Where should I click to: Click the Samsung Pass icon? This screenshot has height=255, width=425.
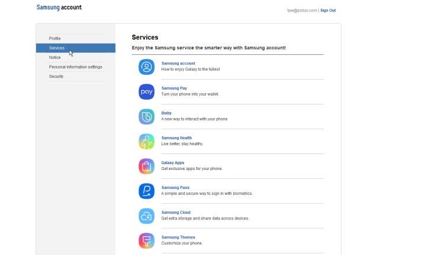tap(146, 191)
